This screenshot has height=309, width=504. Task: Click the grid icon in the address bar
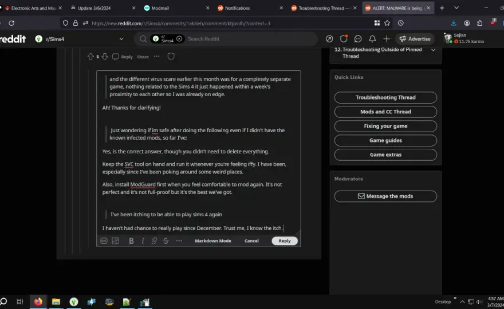pos(377,23)
